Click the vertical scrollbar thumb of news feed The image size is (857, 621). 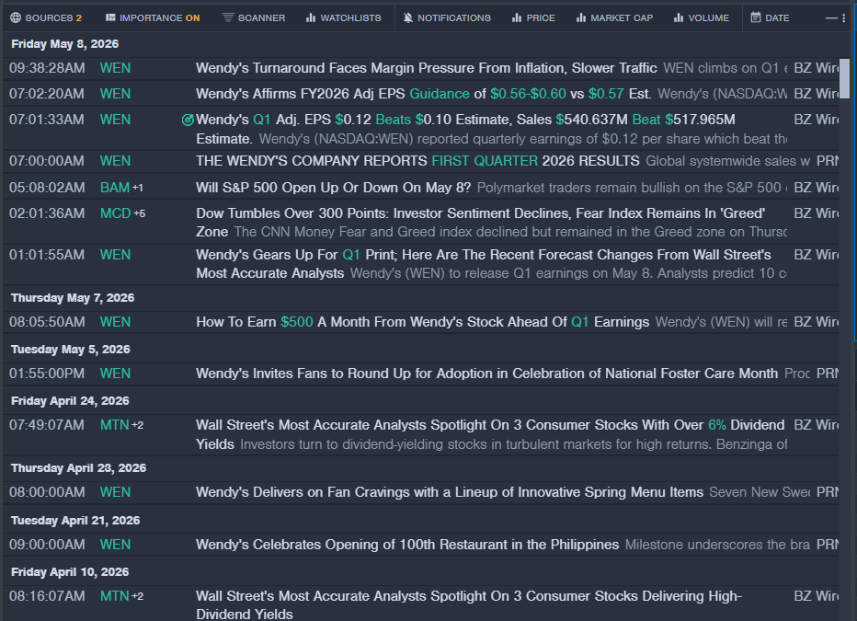tap(844, 78)
